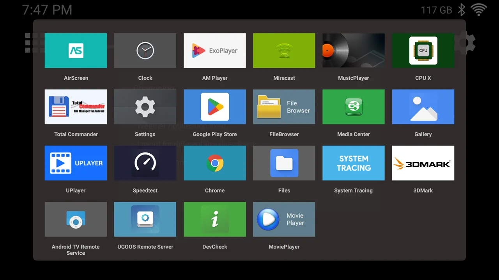Open the AirScreen app

pos(76,51)
